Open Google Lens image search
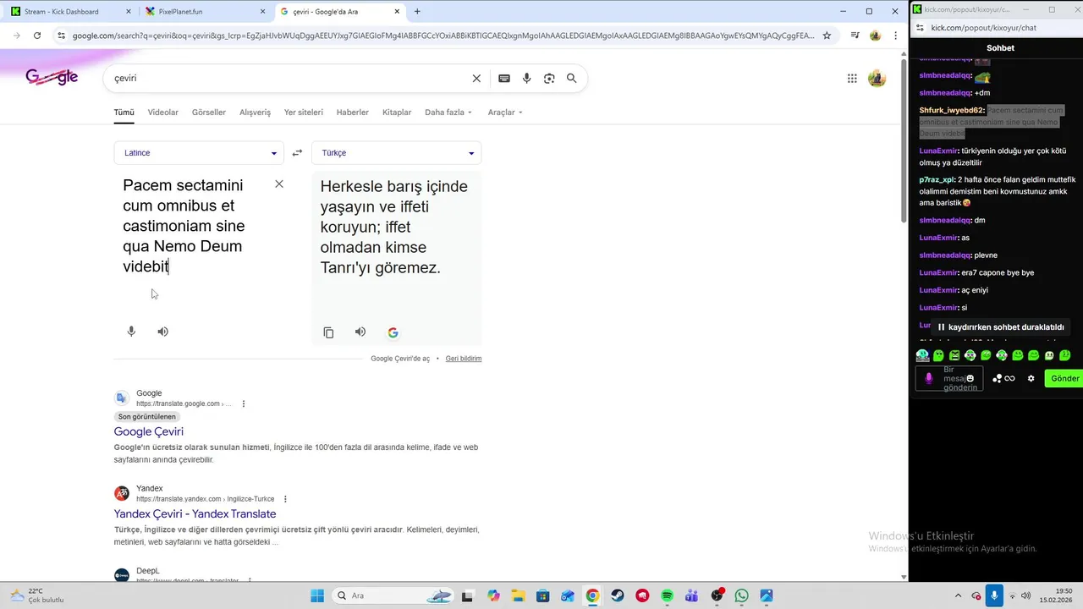 click(549, 78)
